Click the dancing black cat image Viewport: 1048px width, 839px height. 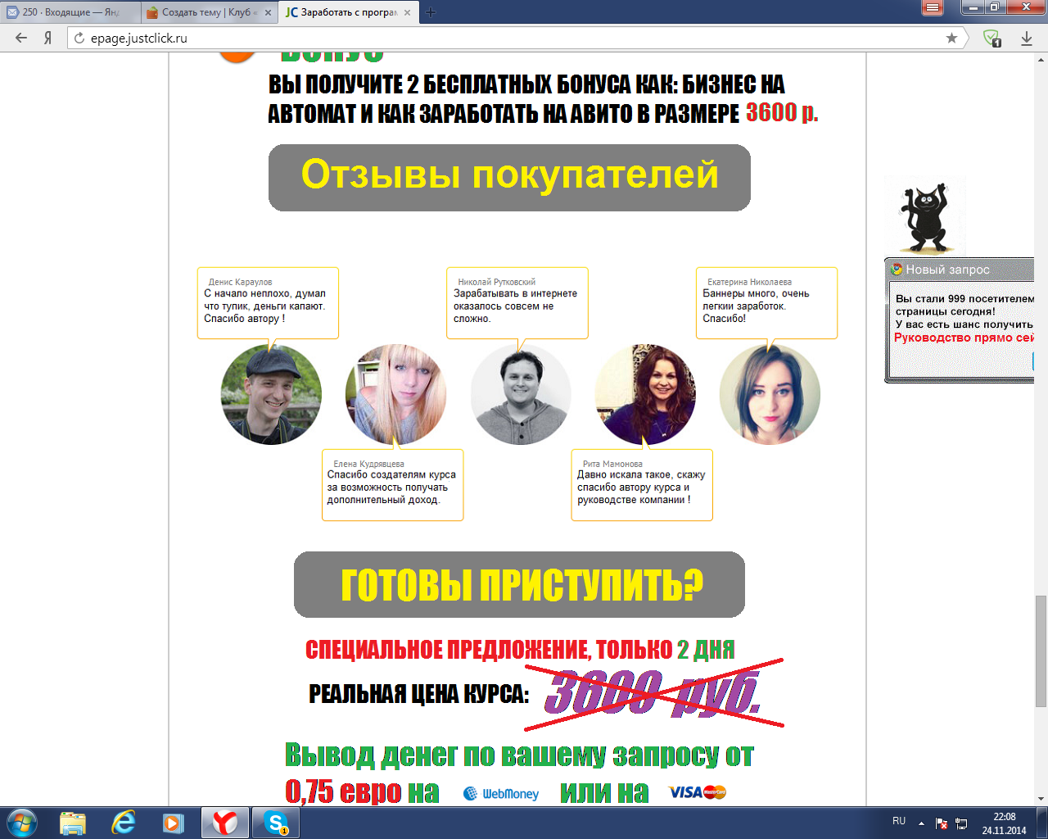tap(926, 217)
